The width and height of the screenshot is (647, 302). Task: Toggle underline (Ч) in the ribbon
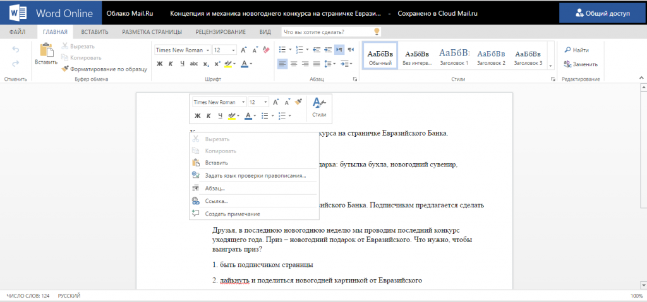click(182, 64)
